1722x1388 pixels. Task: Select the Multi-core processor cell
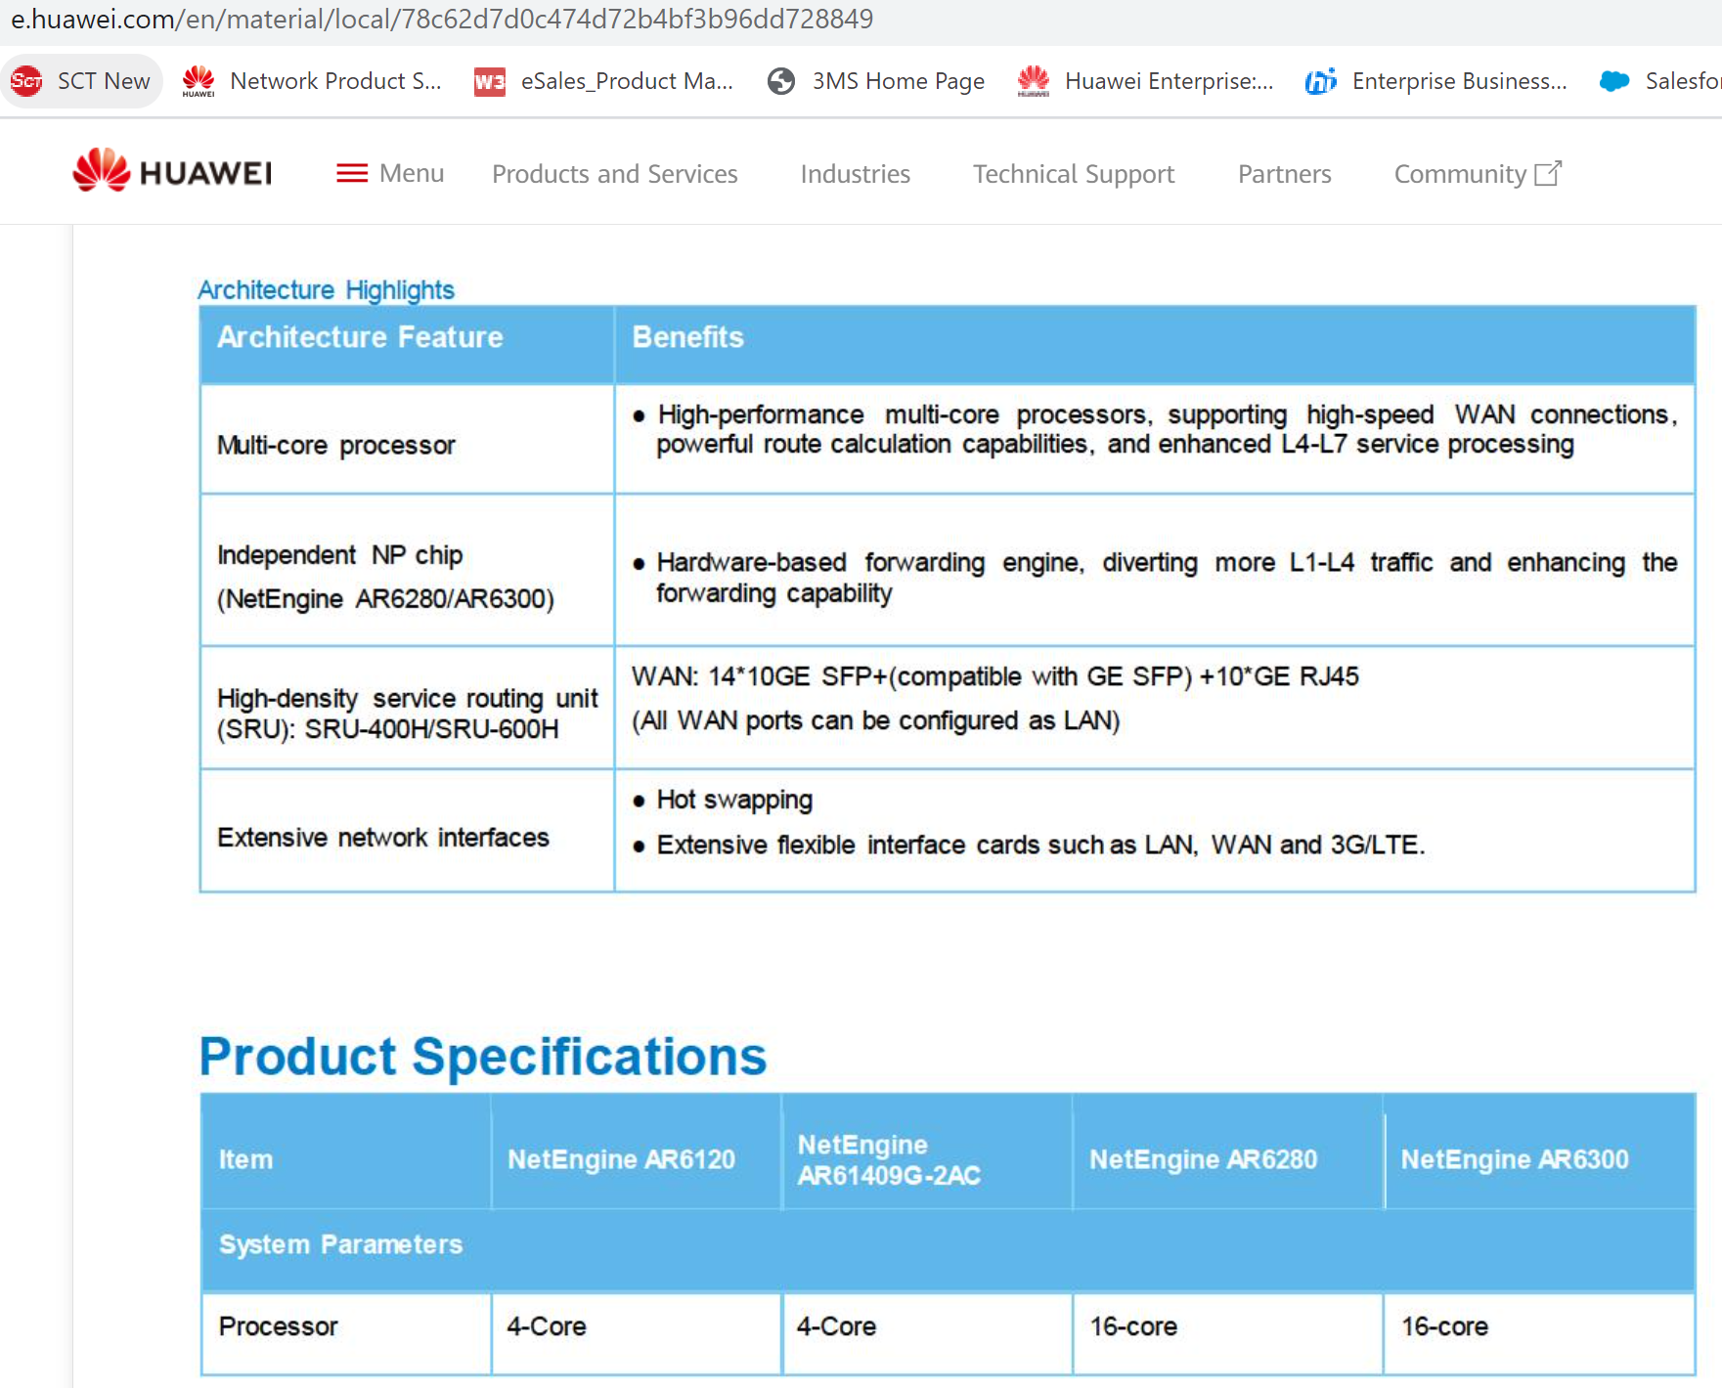[x=407, y=439]
